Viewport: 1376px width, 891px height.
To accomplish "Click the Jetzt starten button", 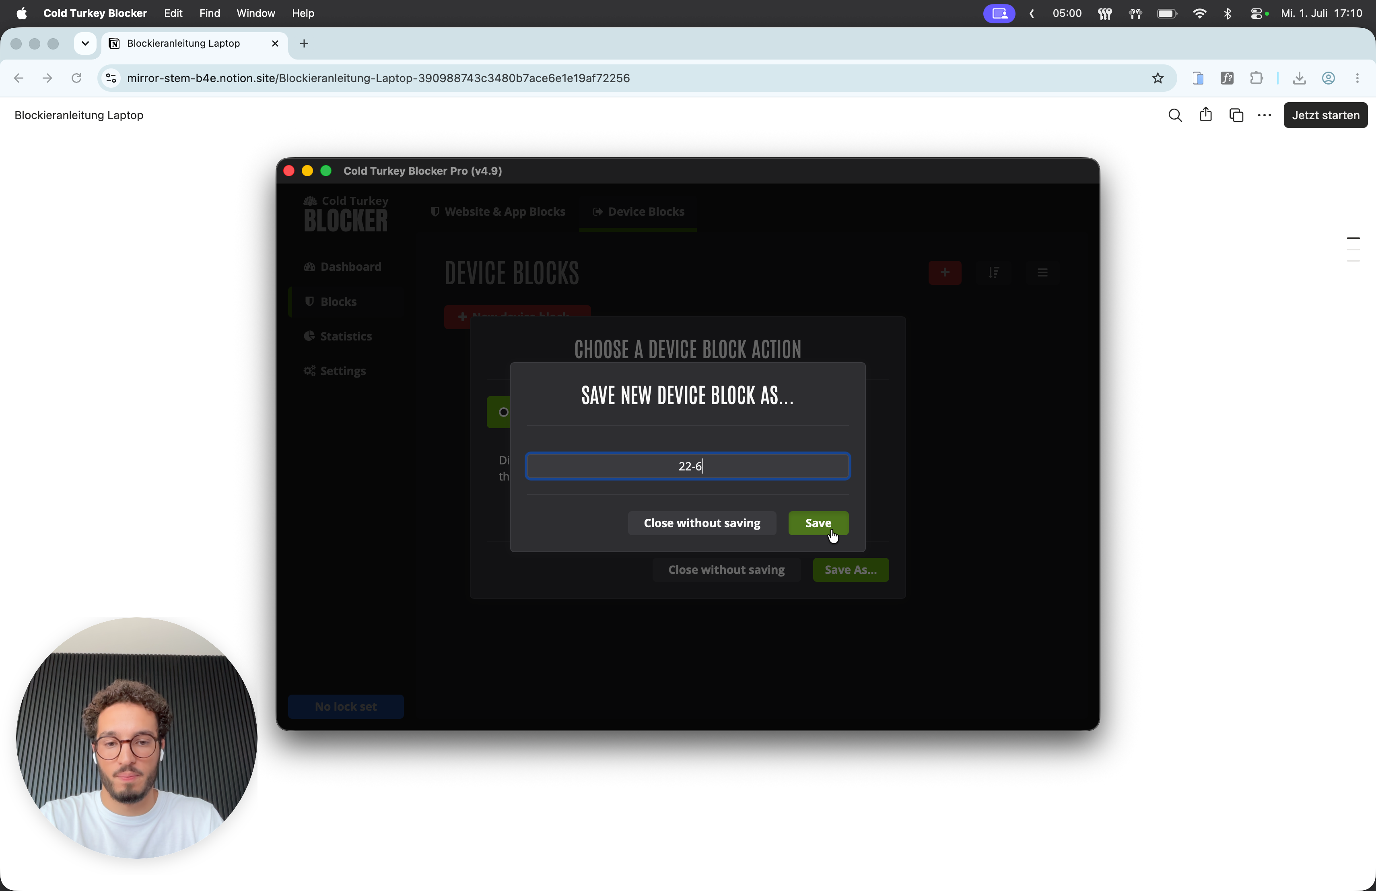I will coord(1325,115).
